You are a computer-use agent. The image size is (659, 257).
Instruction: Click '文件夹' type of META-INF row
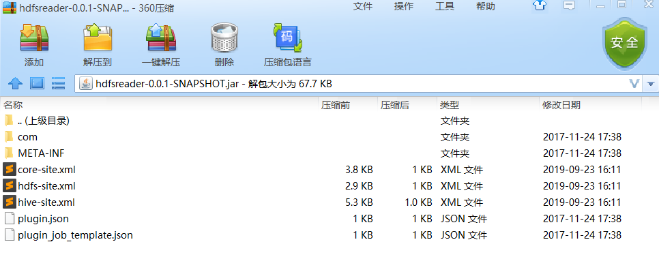[x=455, y=153]
